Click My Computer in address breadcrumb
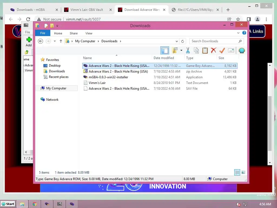This screenshot has height=208, width=277. click(x=85, y=41)
